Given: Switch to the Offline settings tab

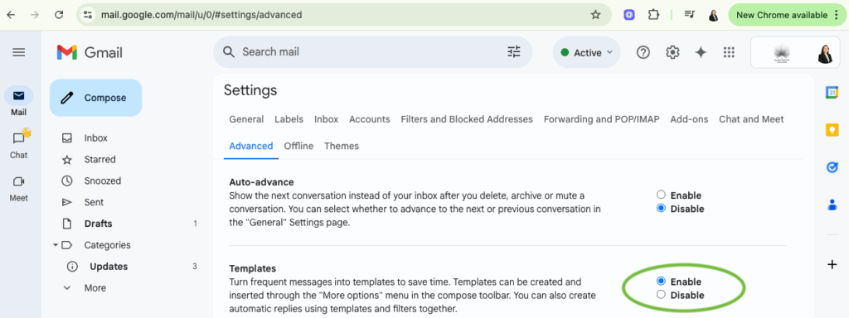Looking at the screenshot, I should tap(298, 146).
